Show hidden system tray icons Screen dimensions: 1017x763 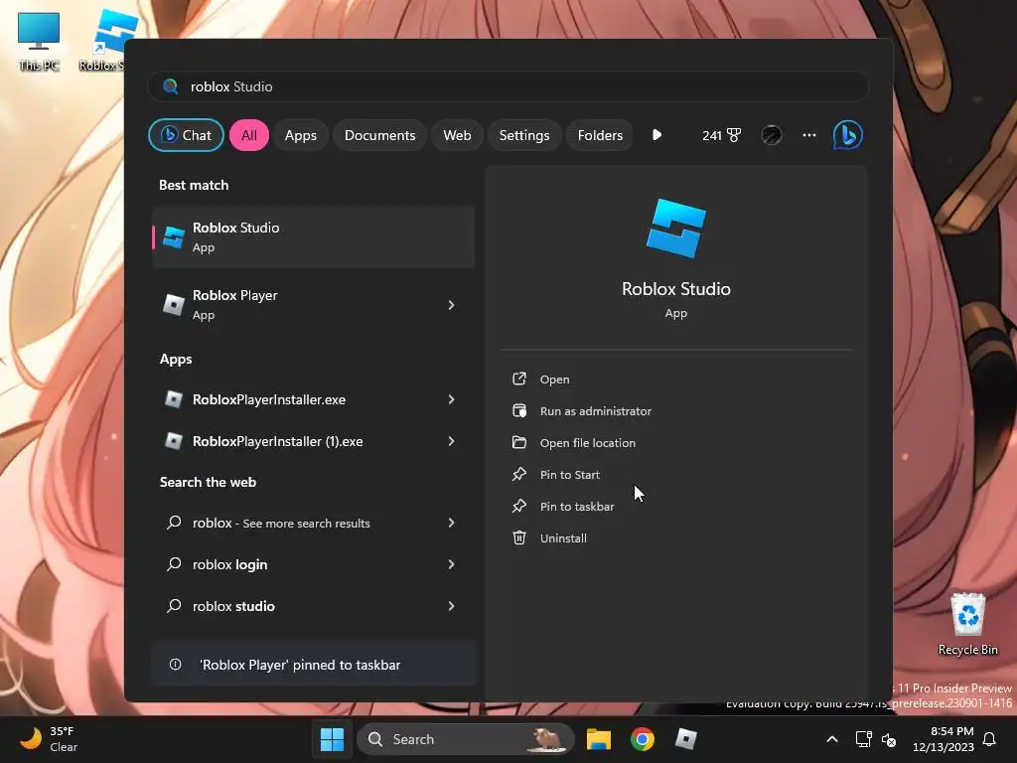pos(832,739)
